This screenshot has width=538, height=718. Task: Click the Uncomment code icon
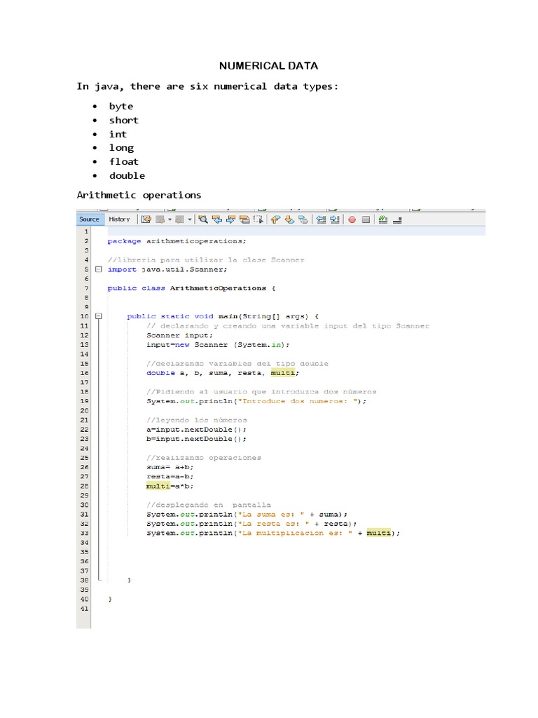pyautogui.click(x=397, y=219)
